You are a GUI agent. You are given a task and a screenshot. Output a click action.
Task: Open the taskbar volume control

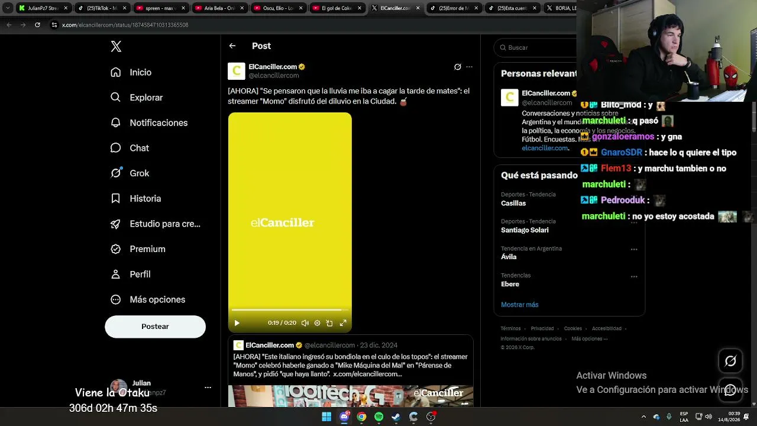[709, 417]
